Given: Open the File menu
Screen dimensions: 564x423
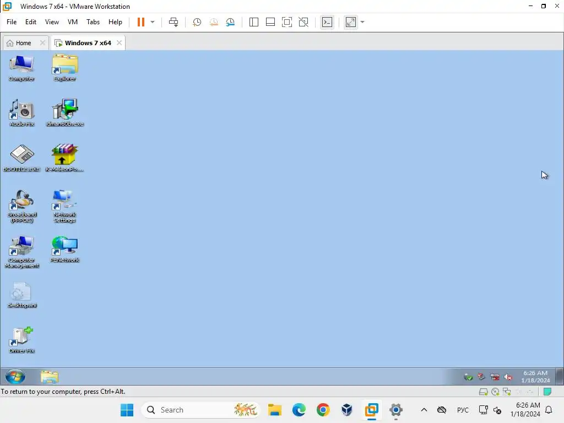Looking at the screenshot, I should [x=12, y=22].
